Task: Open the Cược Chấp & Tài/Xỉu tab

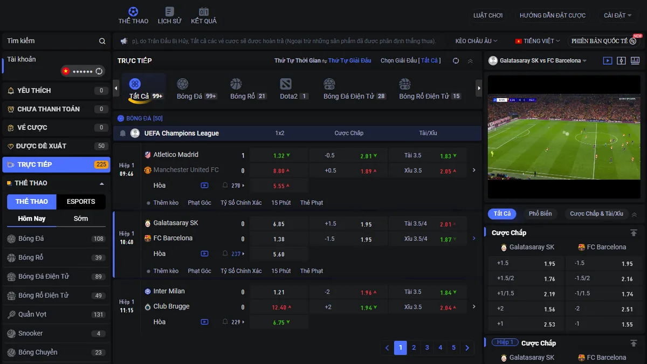Action: [x=596, y=214]
